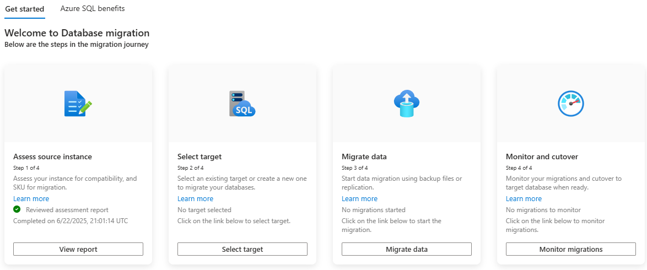Follow Learn more under Monitor and cutover
Screen dimensions: 647x270
tap(524, 199)
